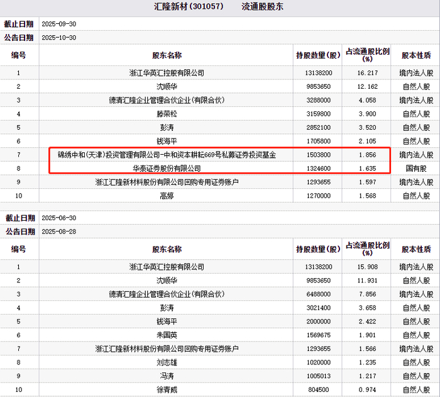Screen dimensions: 440x397
Task: Click the share count '1324600'
Action: (x=319, y=169)
